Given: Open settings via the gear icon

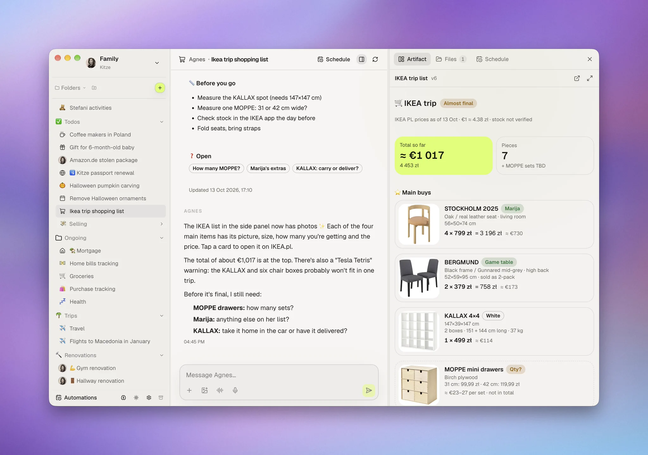Looking at the screenshot, I should point(149,398).
